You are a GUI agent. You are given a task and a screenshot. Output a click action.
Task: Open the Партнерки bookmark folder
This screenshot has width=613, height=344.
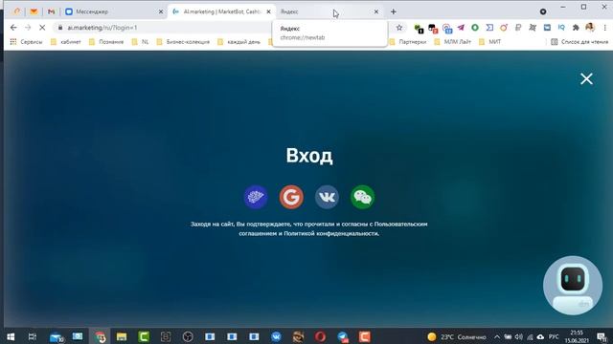pyautogui.click(x=408, y=42)
